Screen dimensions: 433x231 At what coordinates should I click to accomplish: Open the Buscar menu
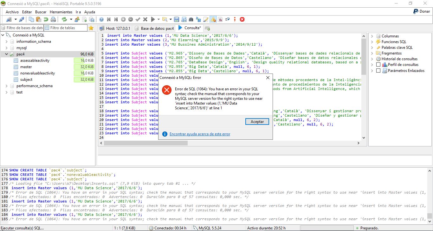click(x=41, y=12)
